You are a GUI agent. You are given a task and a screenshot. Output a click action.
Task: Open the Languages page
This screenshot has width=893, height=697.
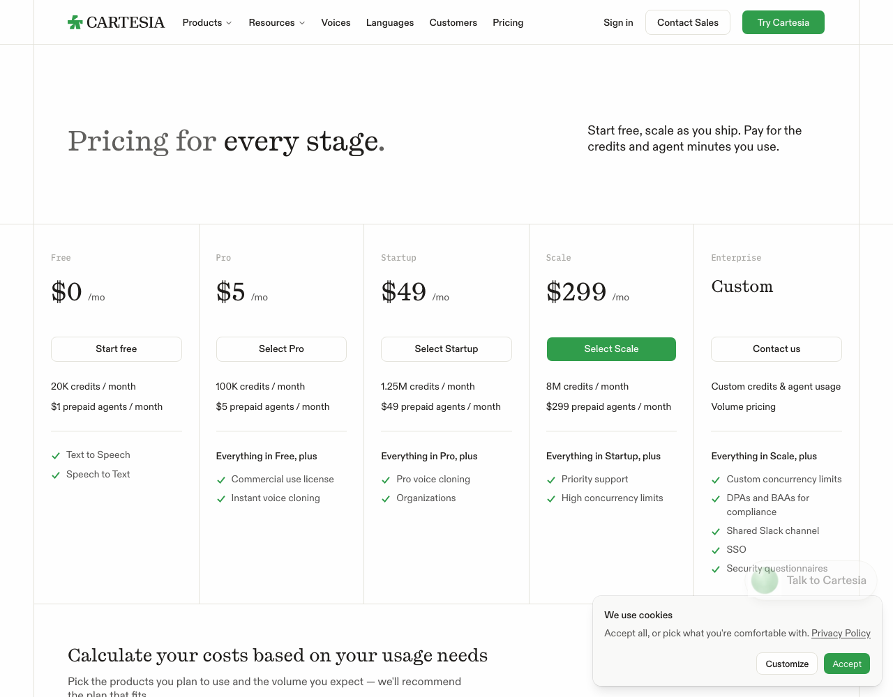390,22
